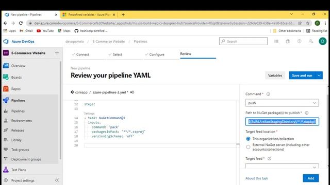
Task: Select This organization/collection radio button
Action: (x=248, y=139)
